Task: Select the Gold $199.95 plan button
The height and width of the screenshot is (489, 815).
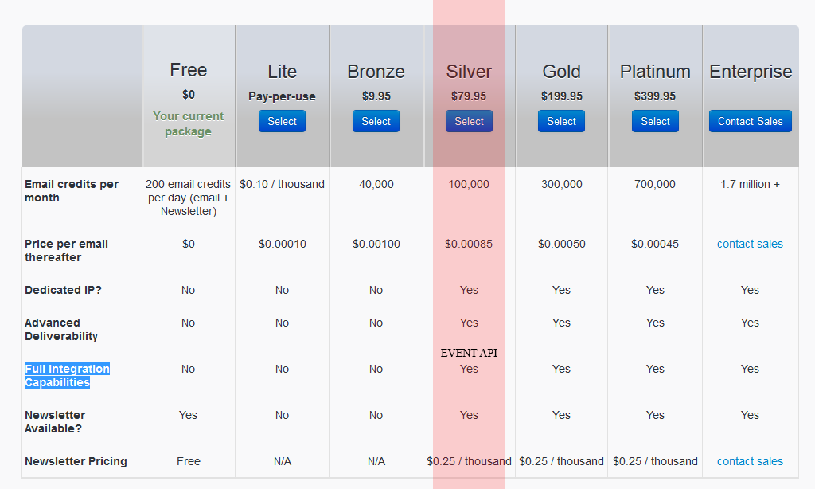Action: coord(561,121)
